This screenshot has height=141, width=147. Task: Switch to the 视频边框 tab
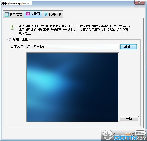tap(14, 14)
